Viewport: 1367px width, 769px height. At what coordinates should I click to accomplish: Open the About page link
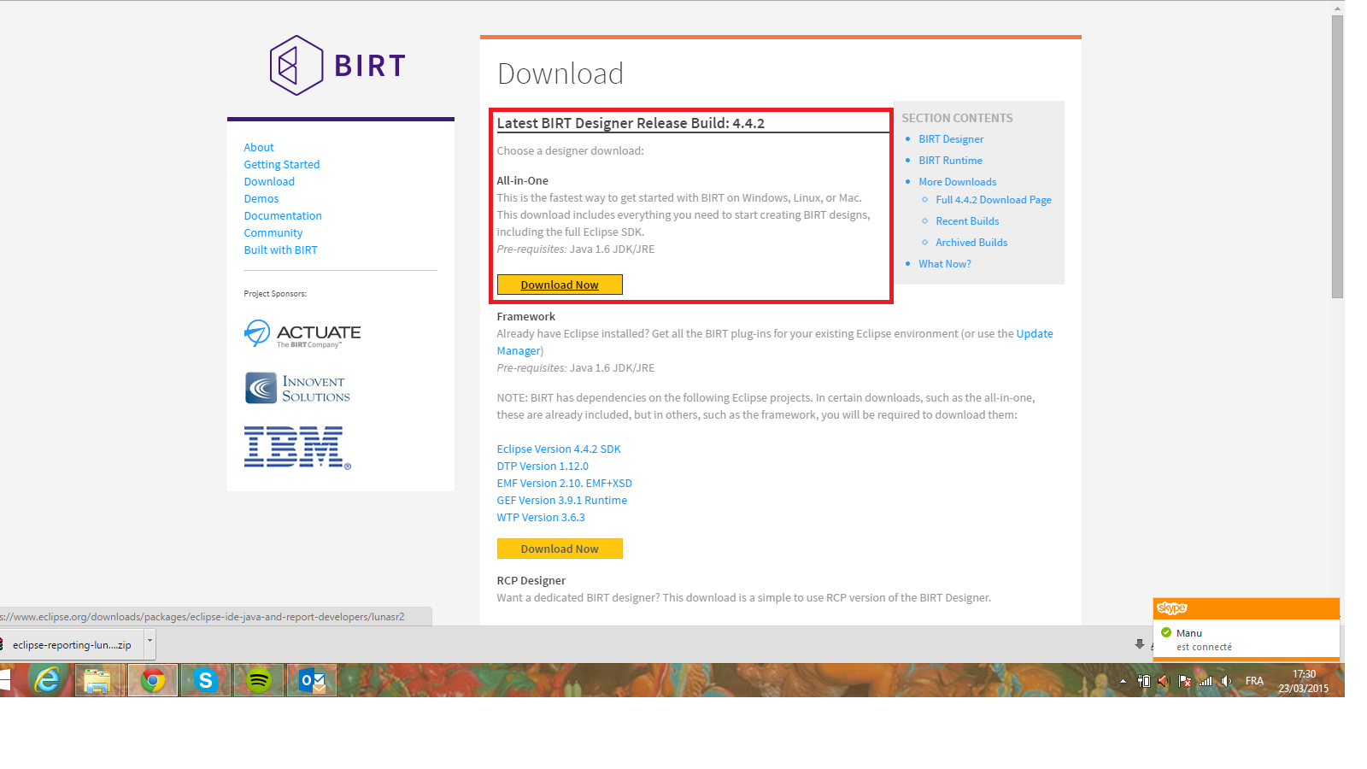pos(259,147)
